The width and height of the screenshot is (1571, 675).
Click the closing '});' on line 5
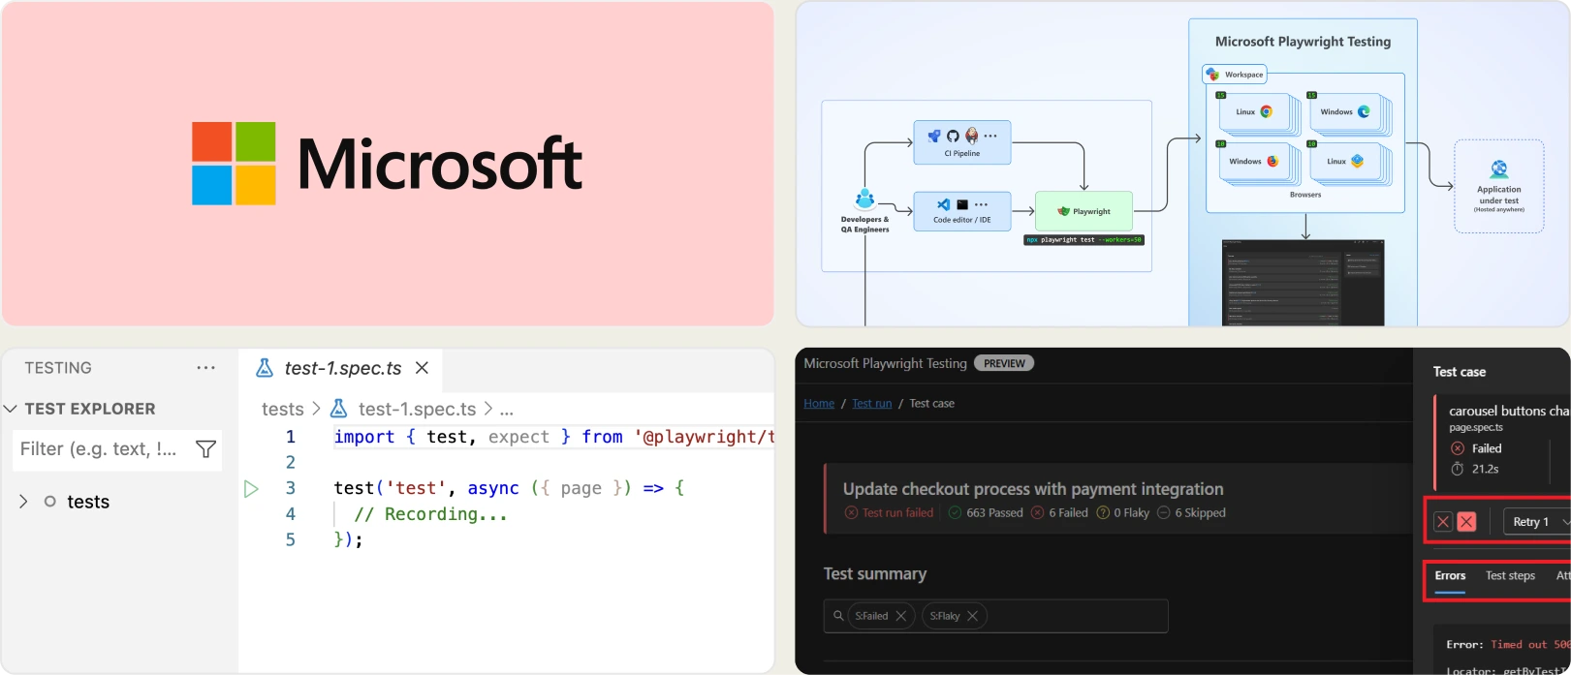(348, 539)
